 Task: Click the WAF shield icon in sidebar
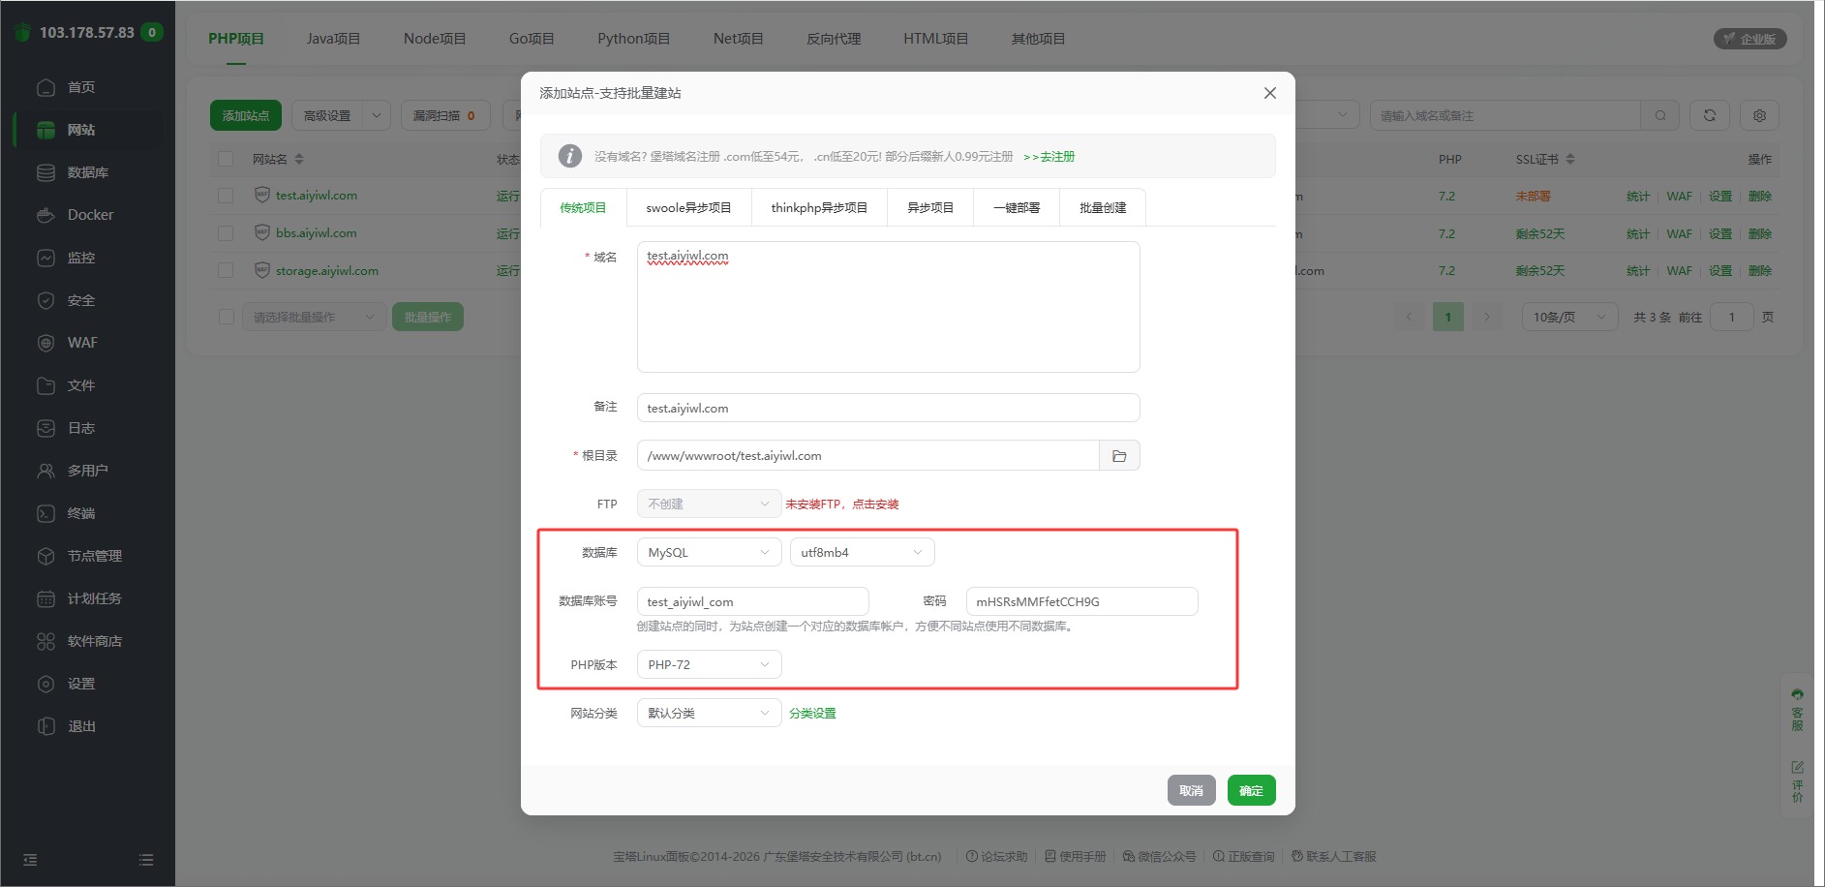(46, 343)
